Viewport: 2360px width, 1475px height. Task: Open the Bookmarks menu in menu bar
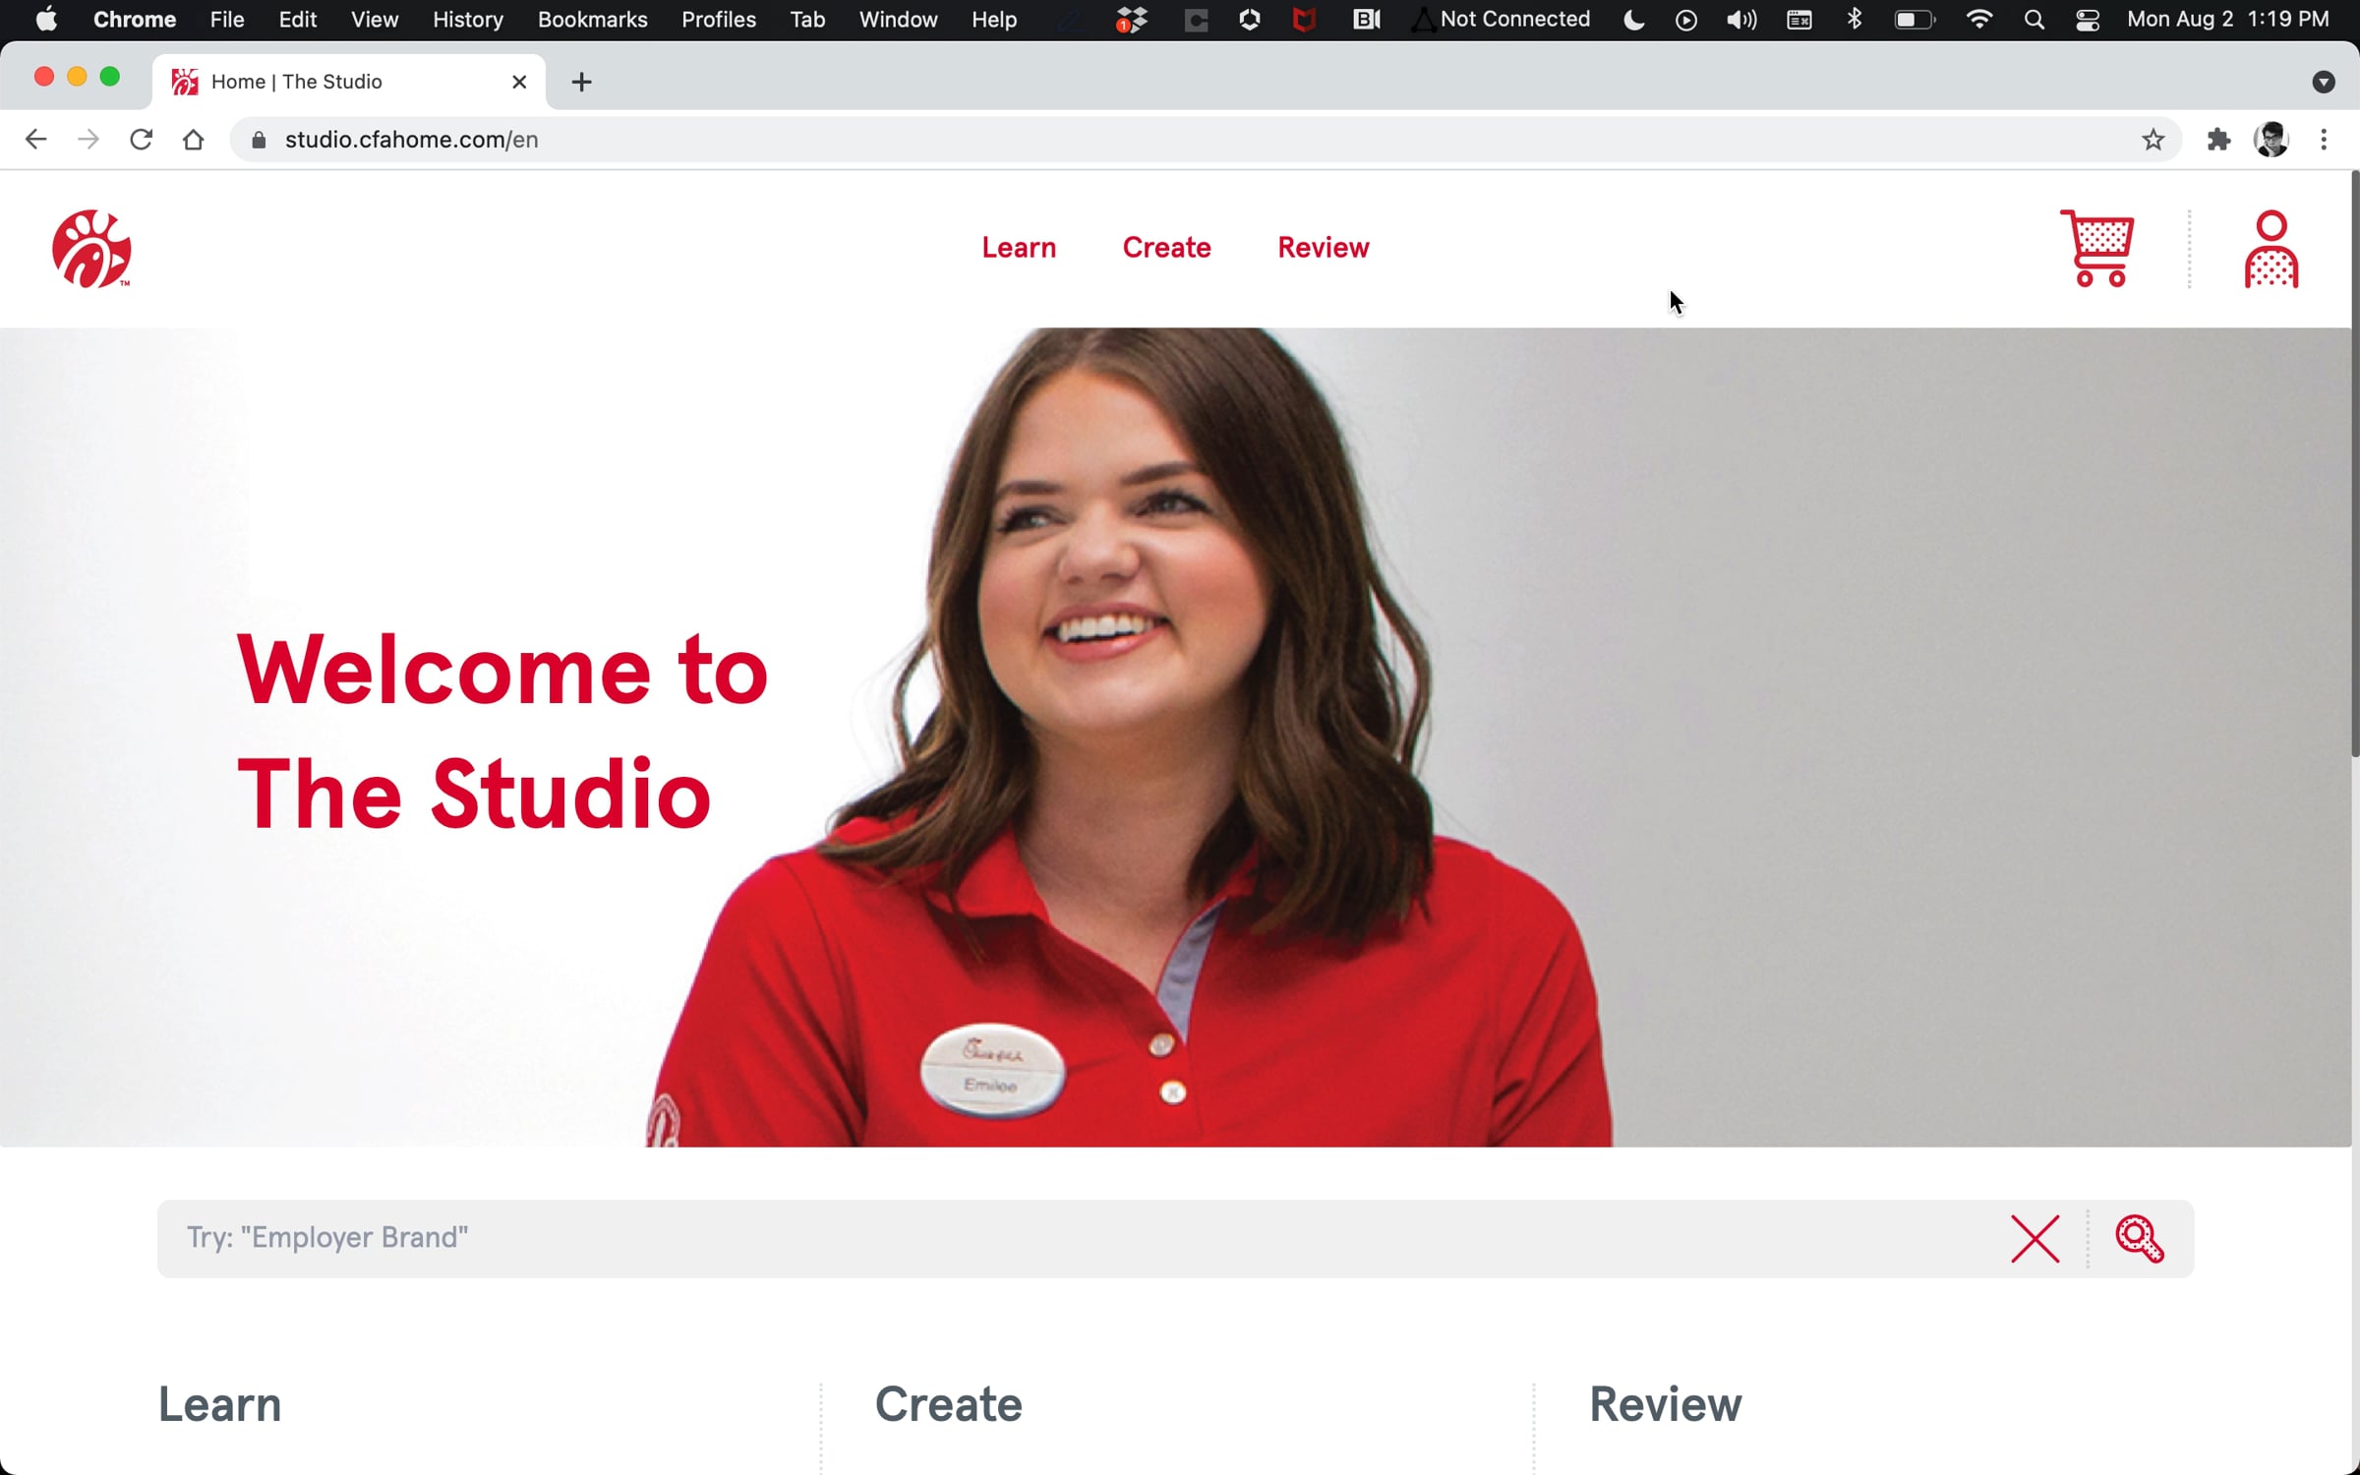[592, 20]
